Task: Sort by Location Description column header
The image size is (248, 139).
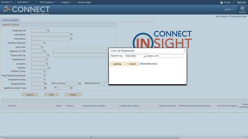Action: (129, 106)
